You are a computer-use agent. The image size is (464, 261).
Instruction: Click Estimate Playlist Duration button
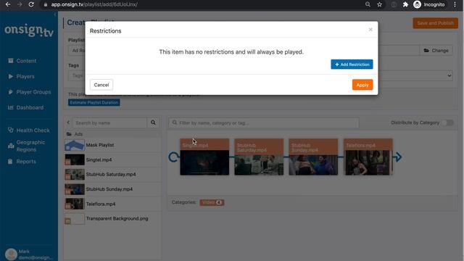(94, 102)
